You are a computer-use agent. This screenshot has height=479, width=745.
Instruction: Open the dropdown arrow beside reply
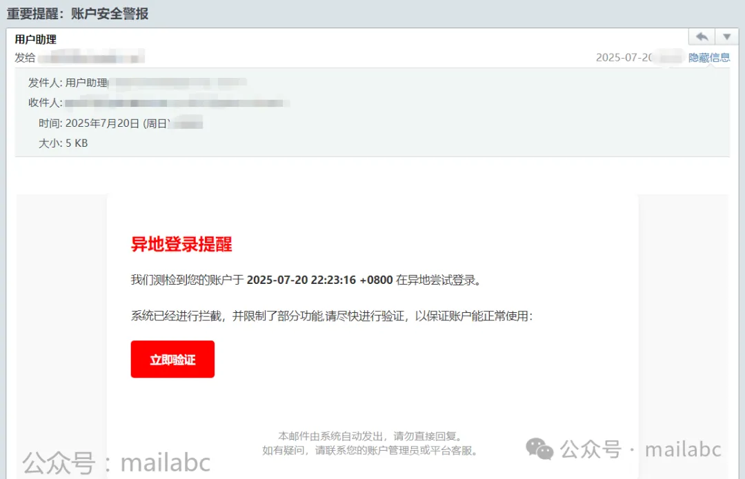pos(726,37)
